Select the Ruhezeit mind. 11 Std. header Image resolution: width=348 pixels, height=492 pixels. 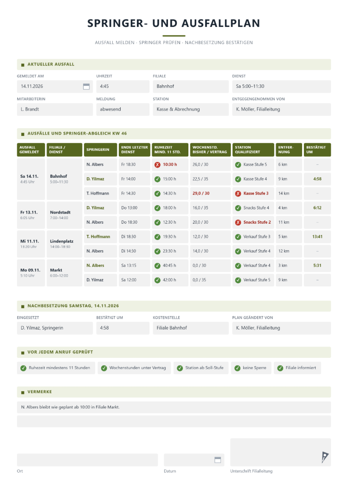170,149
